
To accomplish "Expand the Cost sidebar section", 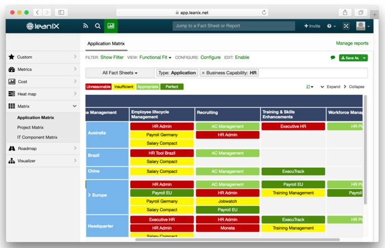I will click(75, 81).
